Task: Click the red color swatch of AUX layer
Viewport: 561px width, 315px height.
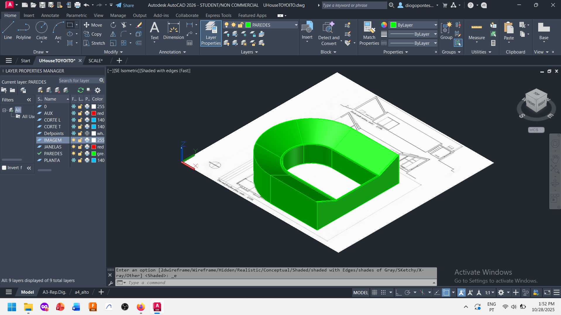Action: coord(94,113)
